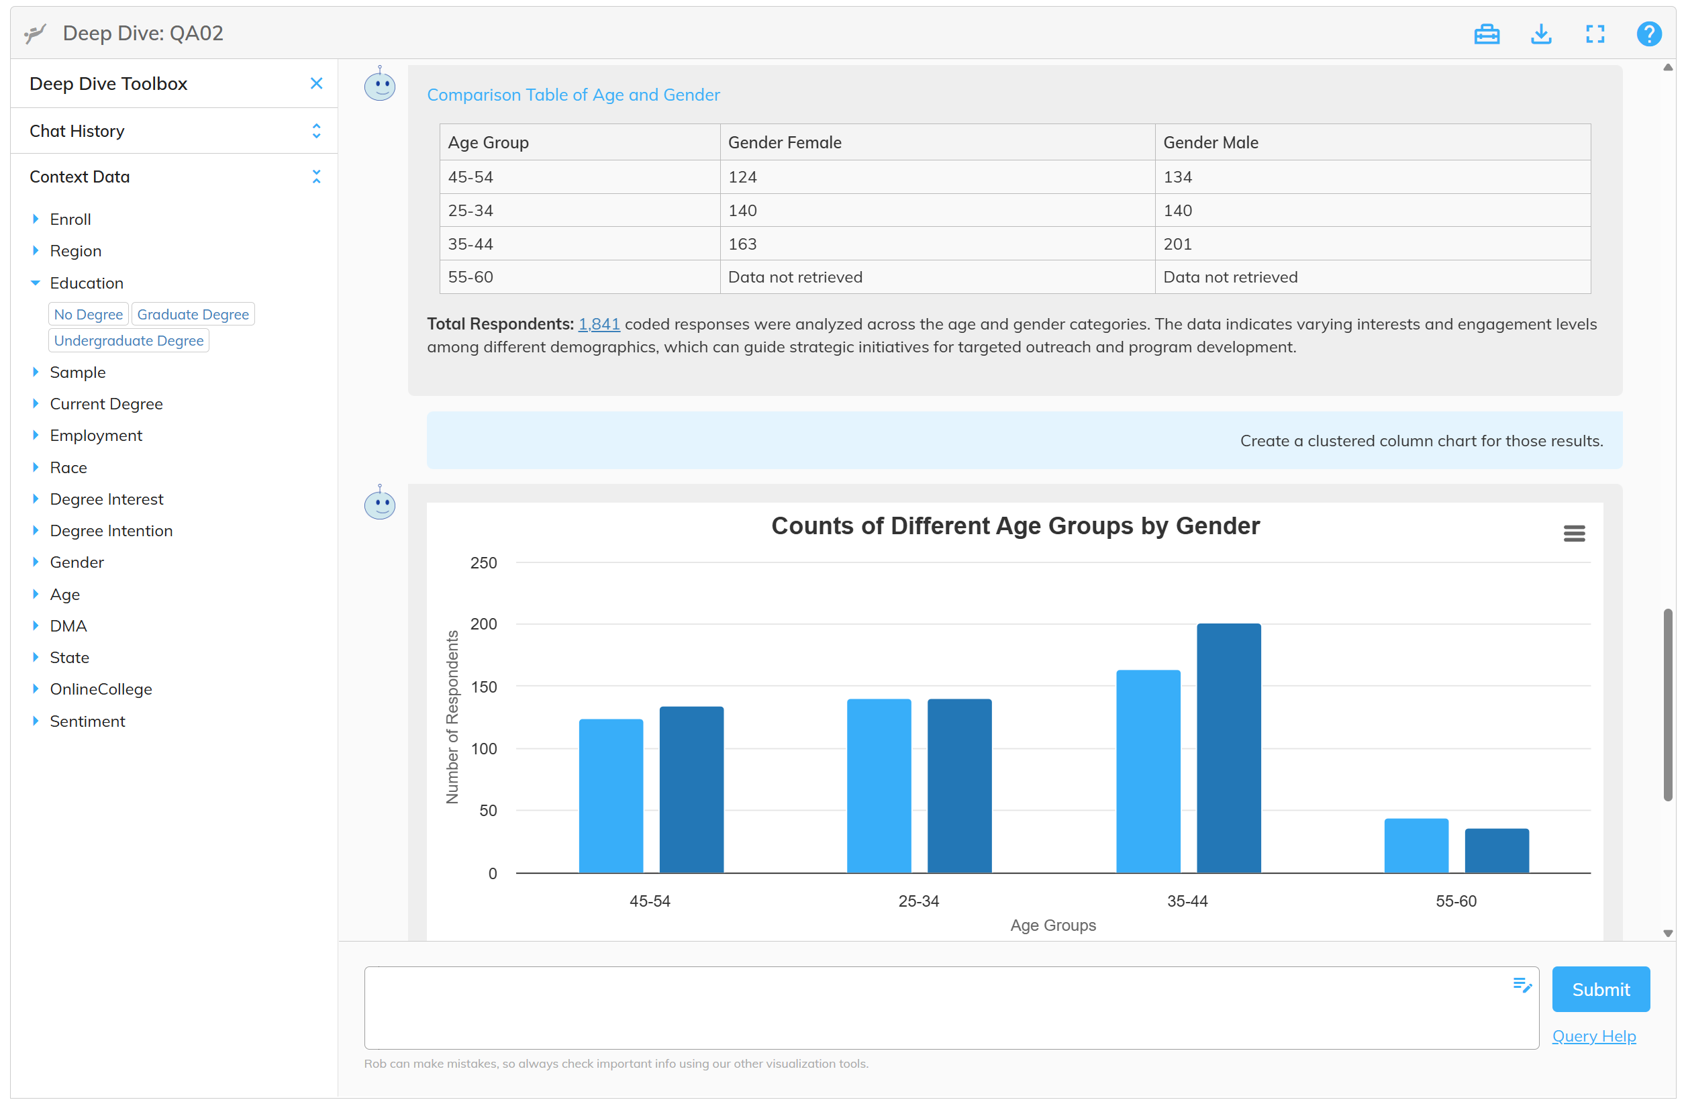Open the Query Help link

1593,1035
